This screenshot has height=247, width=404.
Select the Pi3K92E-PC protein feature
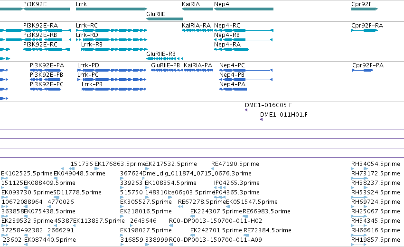coord(45,89)
